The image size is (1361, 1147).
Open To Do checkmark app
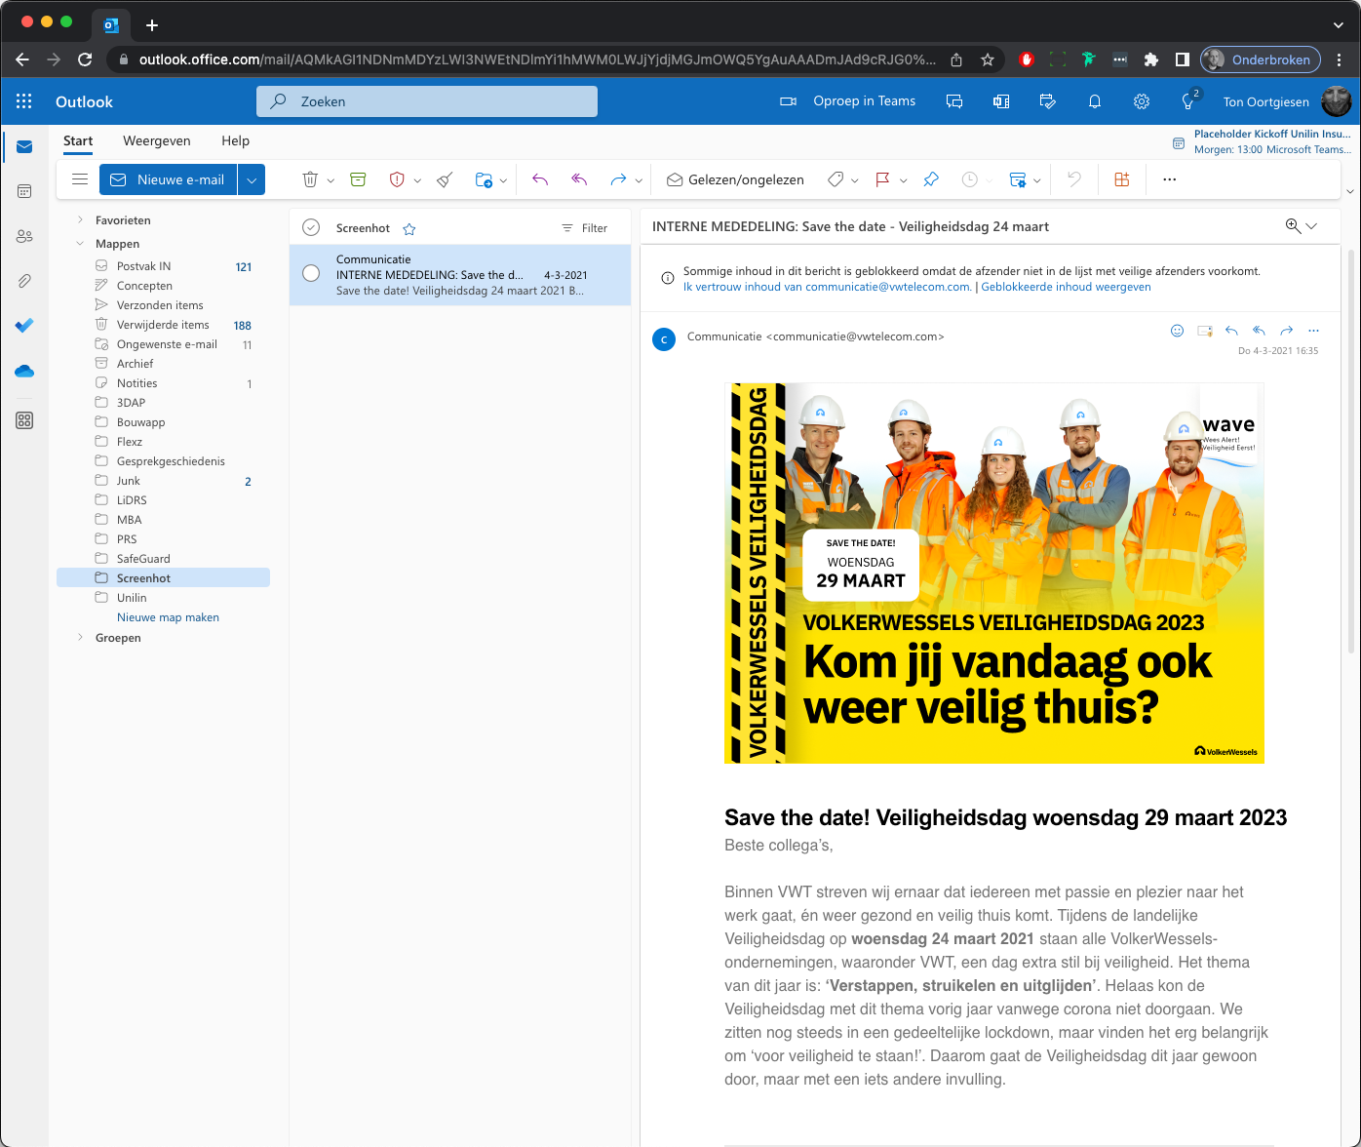24,326
